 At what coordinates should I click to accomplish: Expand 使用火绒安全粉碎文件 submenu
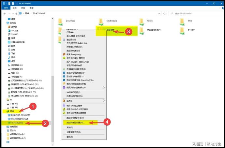[104, 87]
